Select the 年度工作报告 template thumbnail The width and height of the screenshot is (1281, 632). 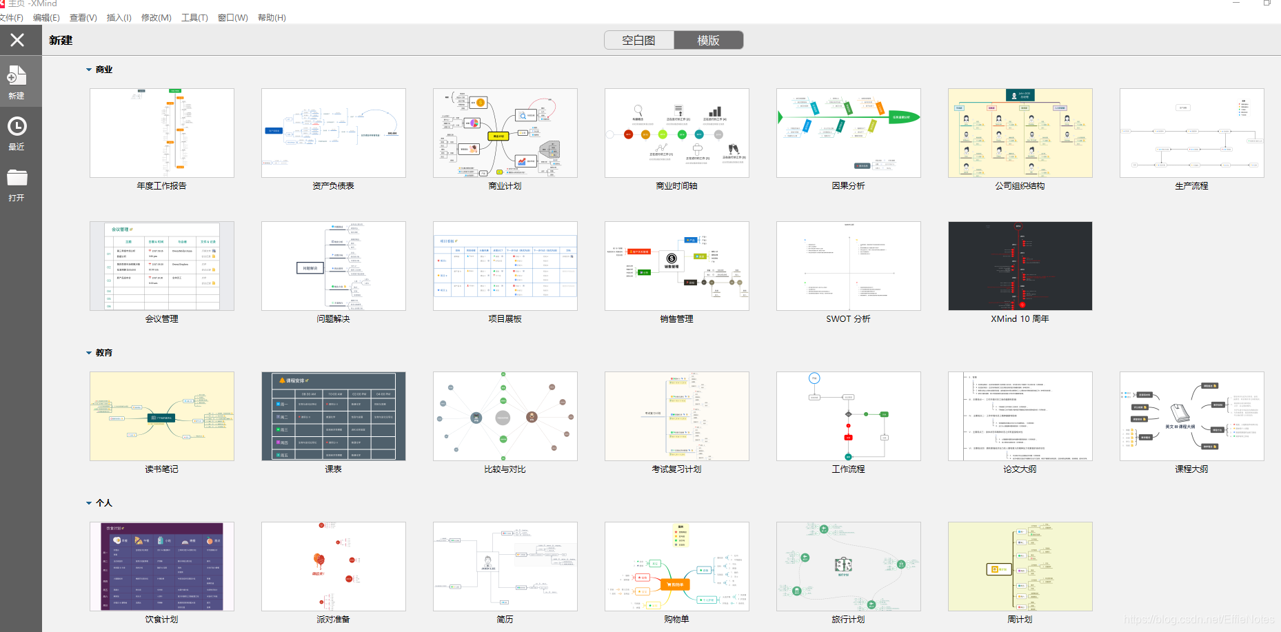[x=162, y=133]
